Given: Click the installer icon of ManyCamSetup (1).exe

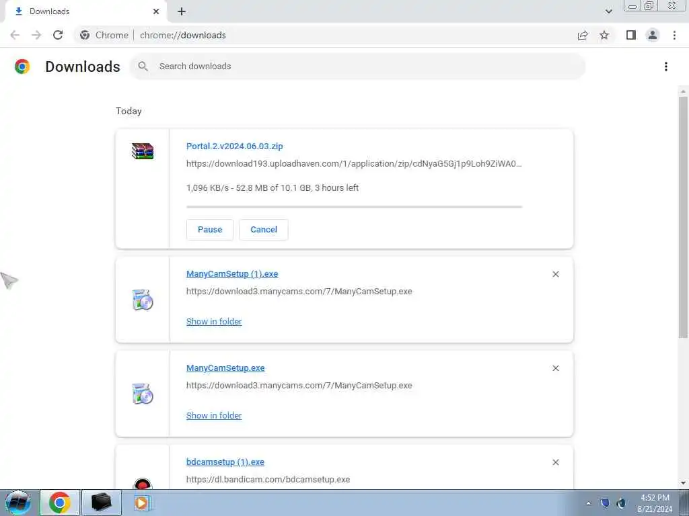Looking at the screenshot, I should pyautogui.click(x=143, y=300).
